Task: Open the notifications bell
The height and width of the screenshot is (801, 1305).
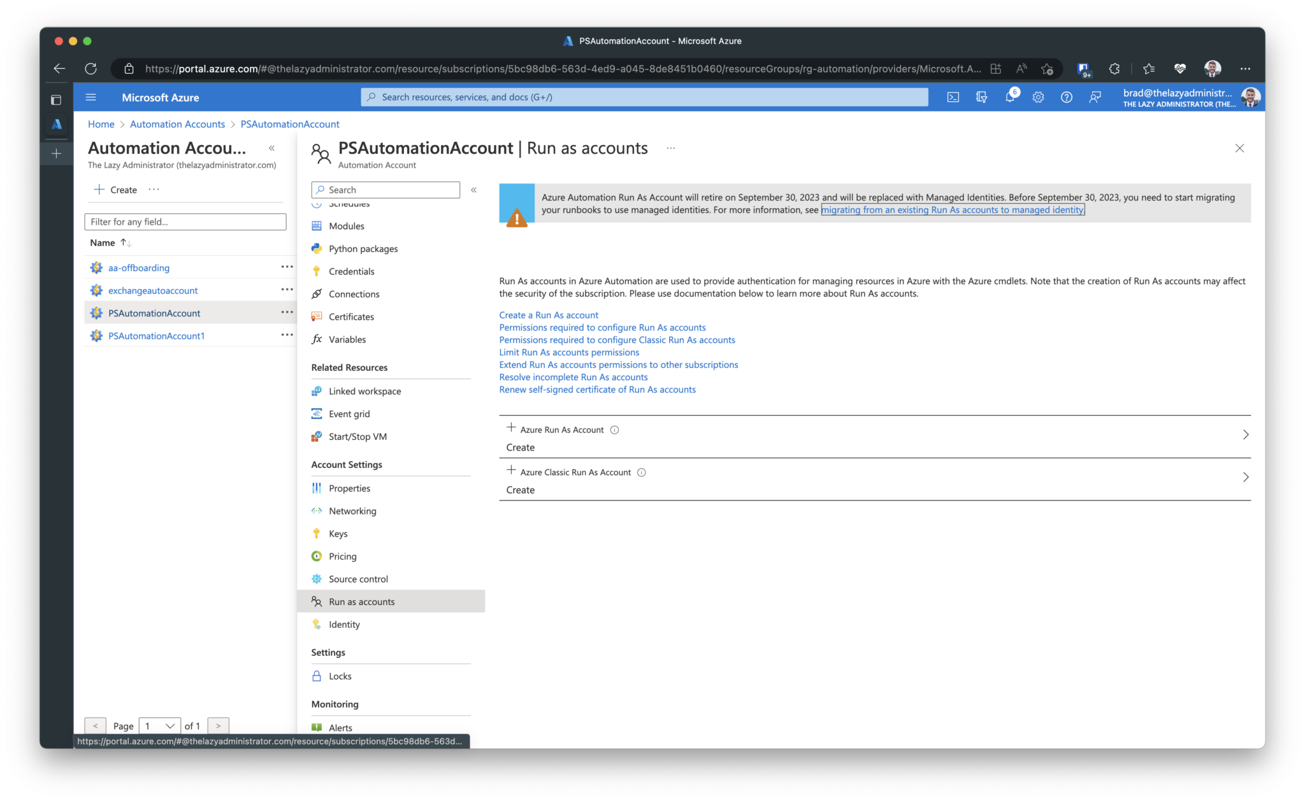Action: click(1010, 97)
